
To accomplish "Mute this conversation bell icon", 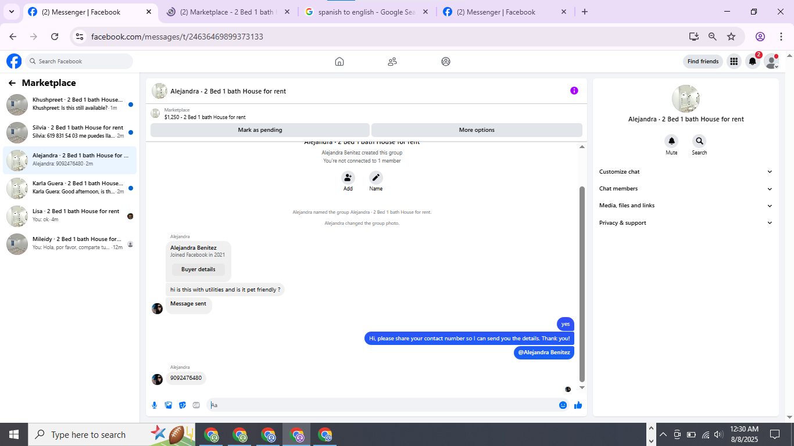I will [671, 141].
